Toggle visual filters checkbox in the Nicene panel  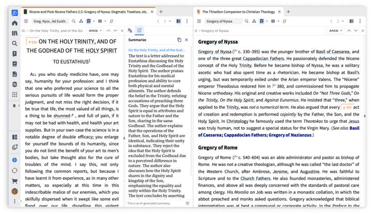click(x=89, y=21)
